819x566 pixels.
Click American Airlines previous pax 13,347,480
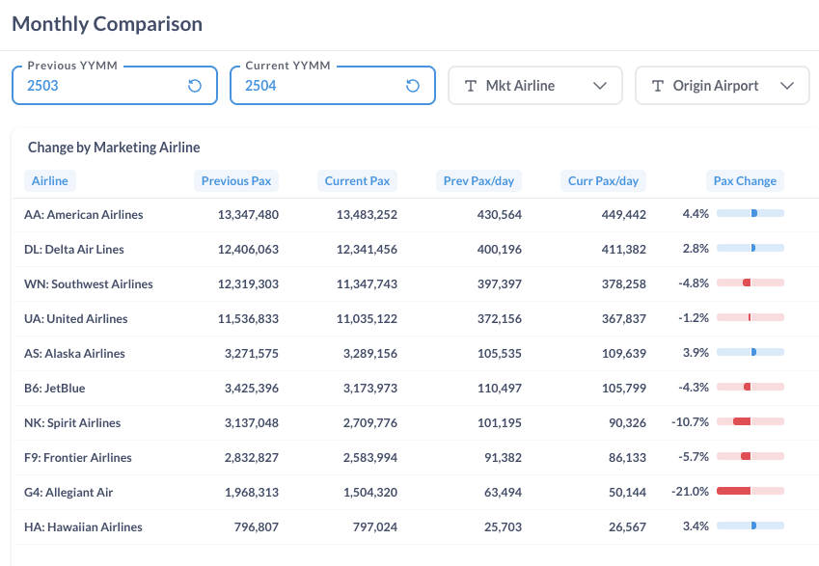(x=248, y=215)
